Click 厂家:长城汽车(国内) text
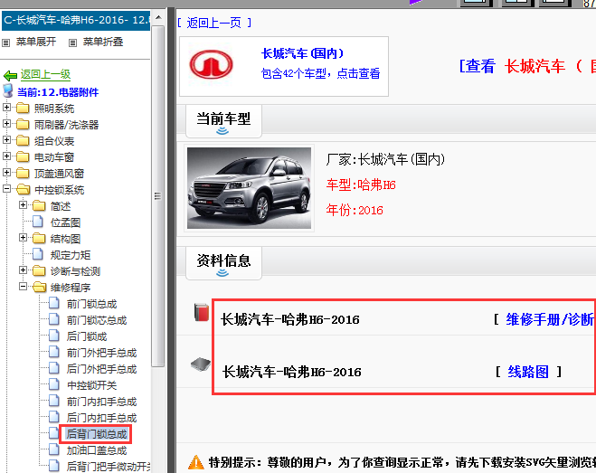Viewport: 596px width, 473px height. pyautogui.click(x=385, y=159)
